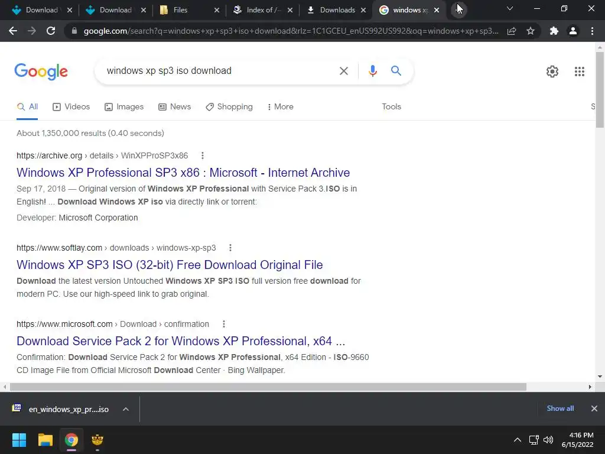Click the Chrome taskbar icon
This screenshot has height=454, width=605.
[71, 440]
